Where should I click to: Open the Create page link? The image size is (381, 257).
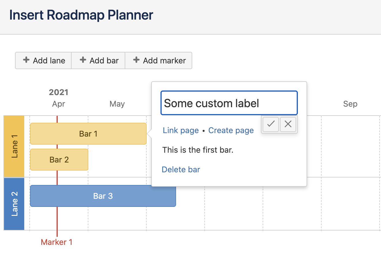point(231,131)
